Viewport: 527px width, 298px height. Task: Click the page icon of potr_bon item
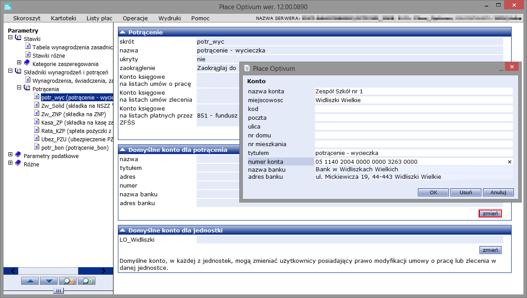coord(37,146)
